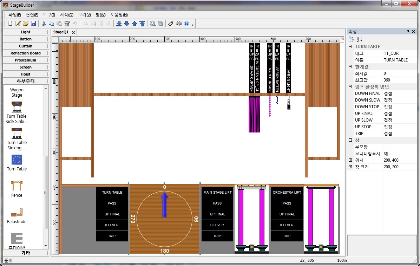Open the Reflection Board category
The height and width of the screenshot is (266, 420).
(26, 53)
